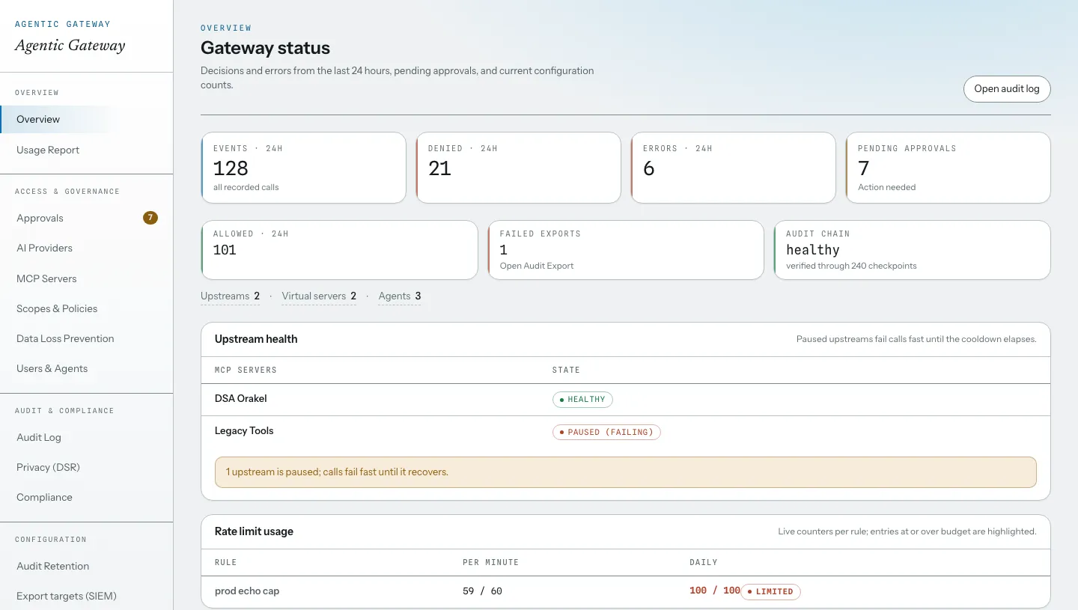Follow the Virtual servers count link
1078x610 pixels.
(x=319, y=296)
